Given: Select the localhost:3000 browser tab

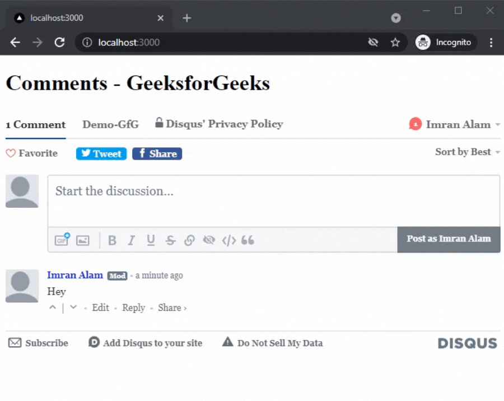Looking at the screenshot, I should click(89, 18).
